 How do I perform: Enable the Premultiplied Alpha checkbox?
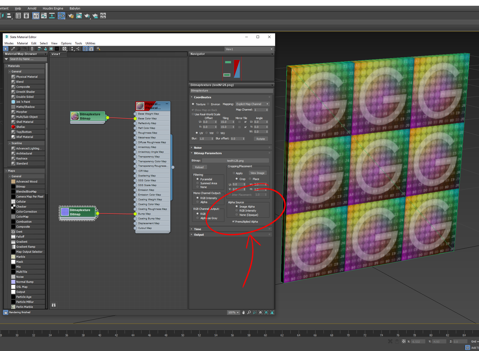tap(233, 221)
